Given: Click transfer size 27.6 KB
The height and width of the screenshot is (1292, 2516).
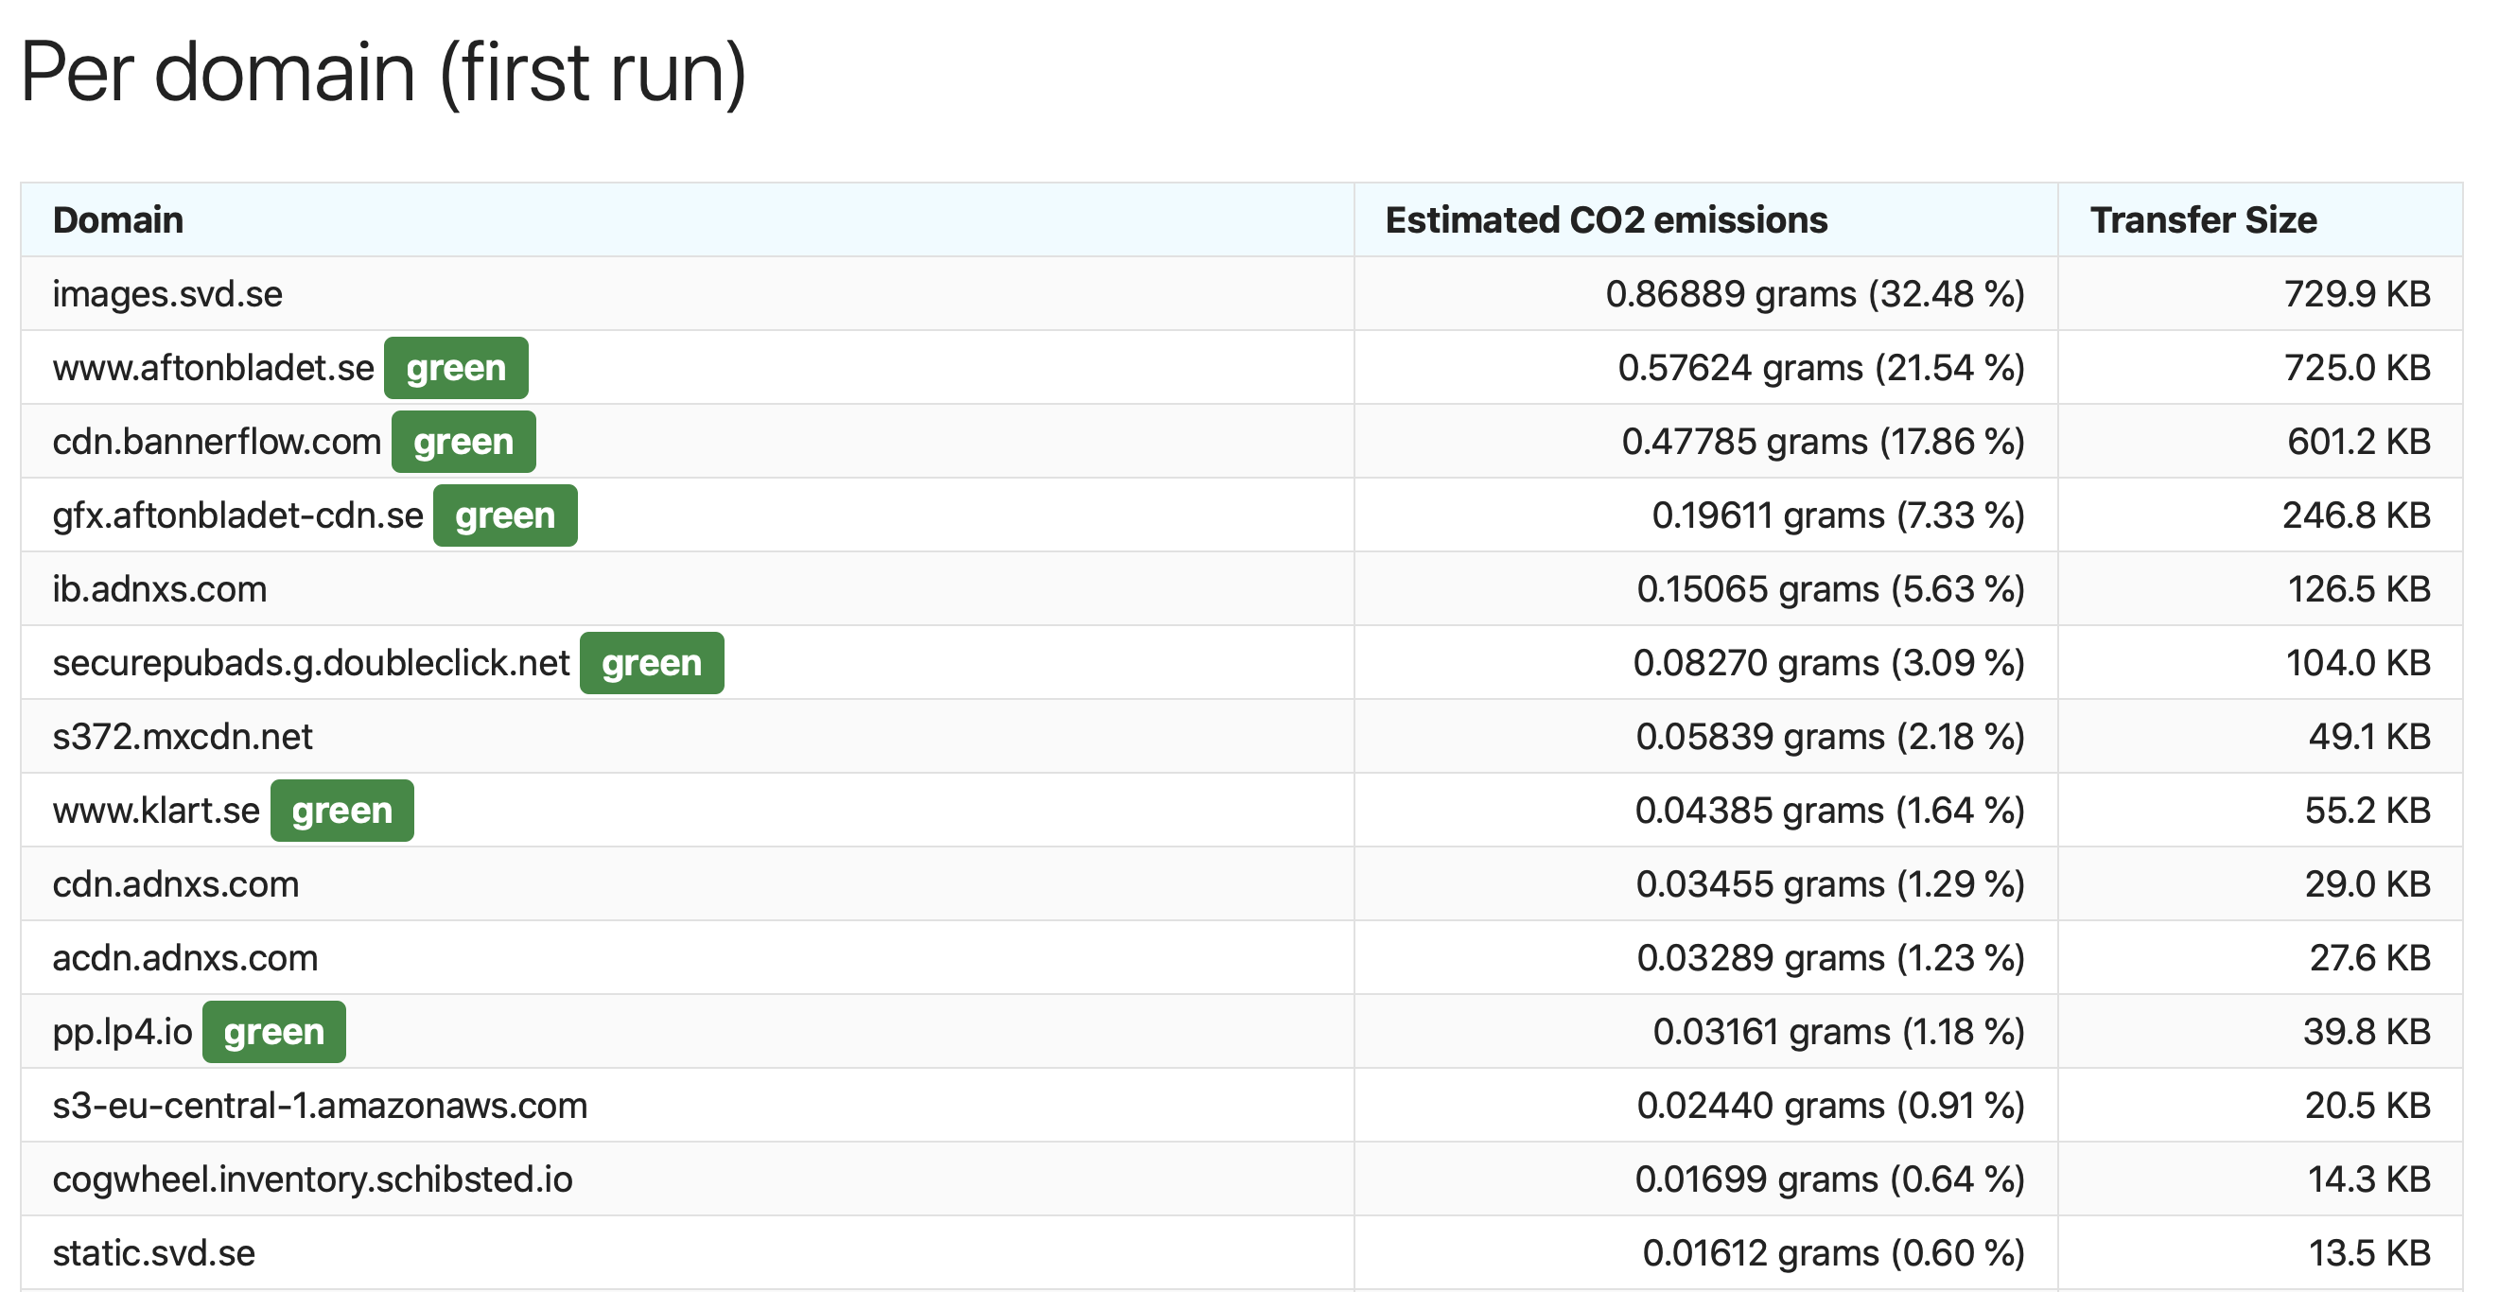Looking at the screenshot, I should (2369, 958).
